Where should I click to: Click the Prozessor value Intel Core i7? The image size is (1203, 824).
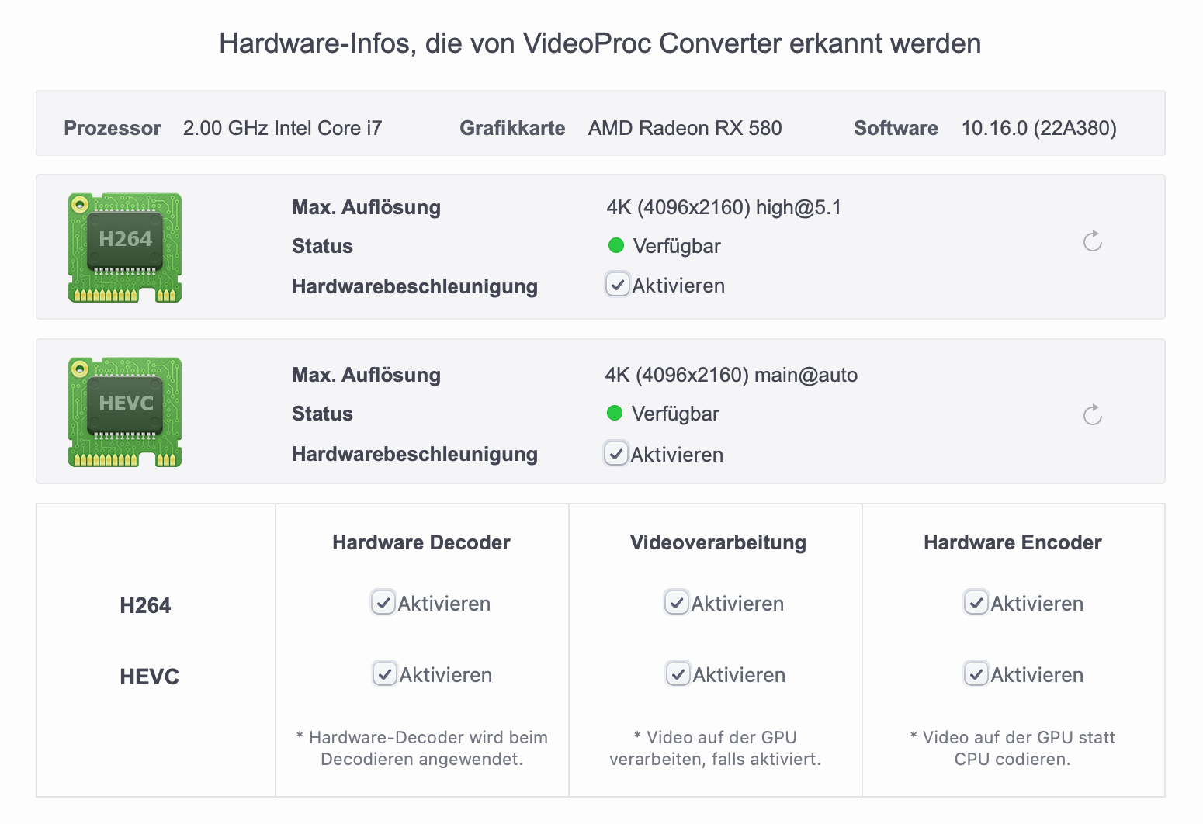point(283,128)
